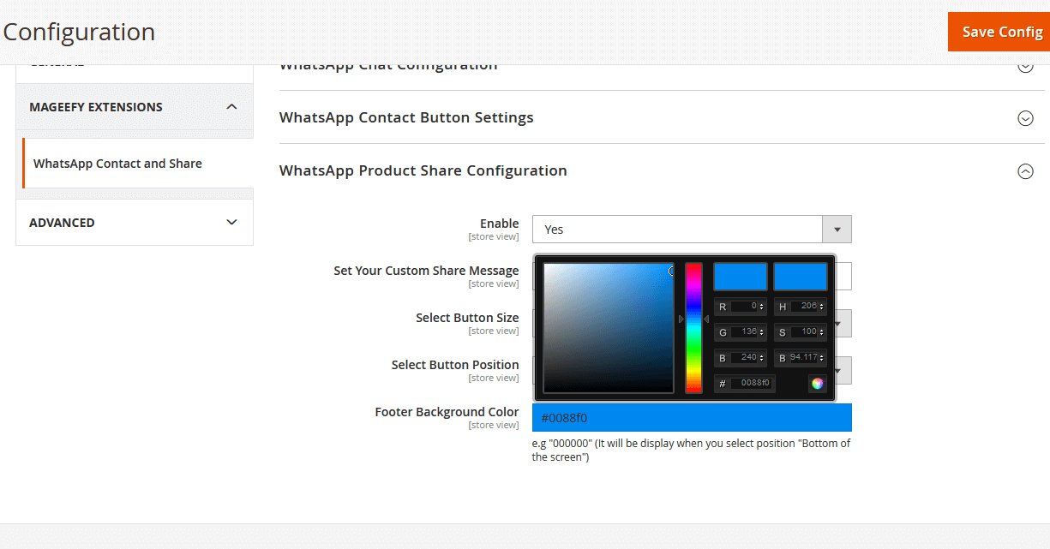Open the Enable Yes dropdown
Image resolution: width=1050 pixels, height=549 pixels.
[692, 230]
